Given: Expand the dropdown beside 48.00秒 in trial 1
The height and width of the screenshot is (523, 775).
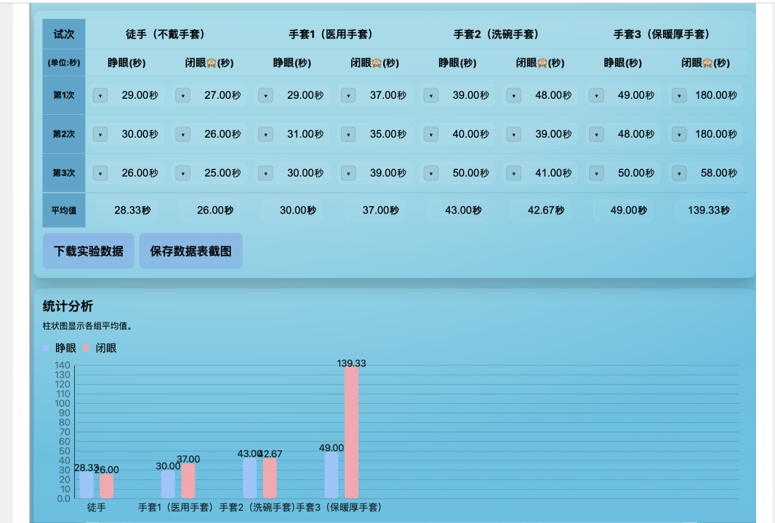Looking at the screenshot, I should click(x=514, y=95).
